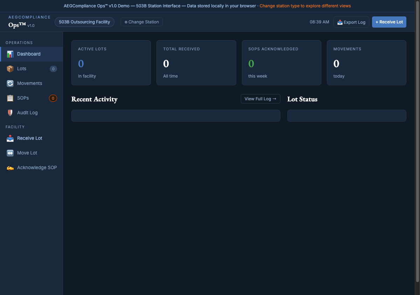Click the SOPs orange count badge
This screenshot has width=420, height=295.
(x=53, y=98)
